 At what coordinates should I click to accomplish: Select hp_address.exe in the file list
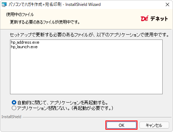tap(25, 42)
